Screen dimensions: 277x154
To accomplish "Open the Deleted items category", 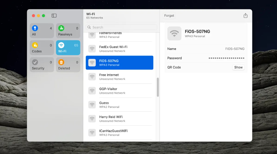I will click(68, 64).
